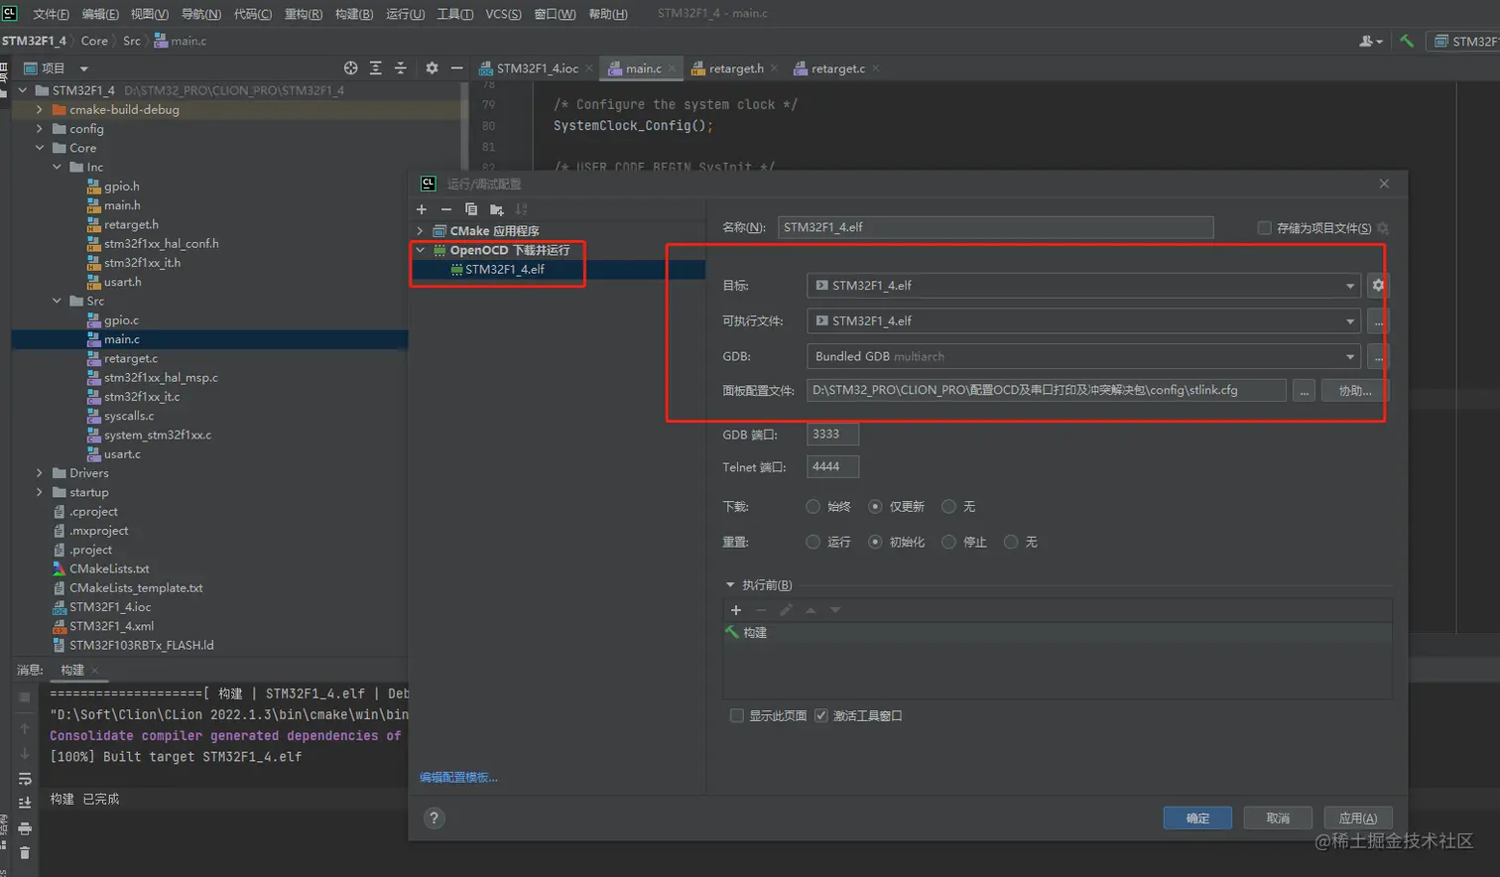Screen dimensions: 1500x877
Task: Browse for GDB with ellipsis button
Action: (1378, 356)
